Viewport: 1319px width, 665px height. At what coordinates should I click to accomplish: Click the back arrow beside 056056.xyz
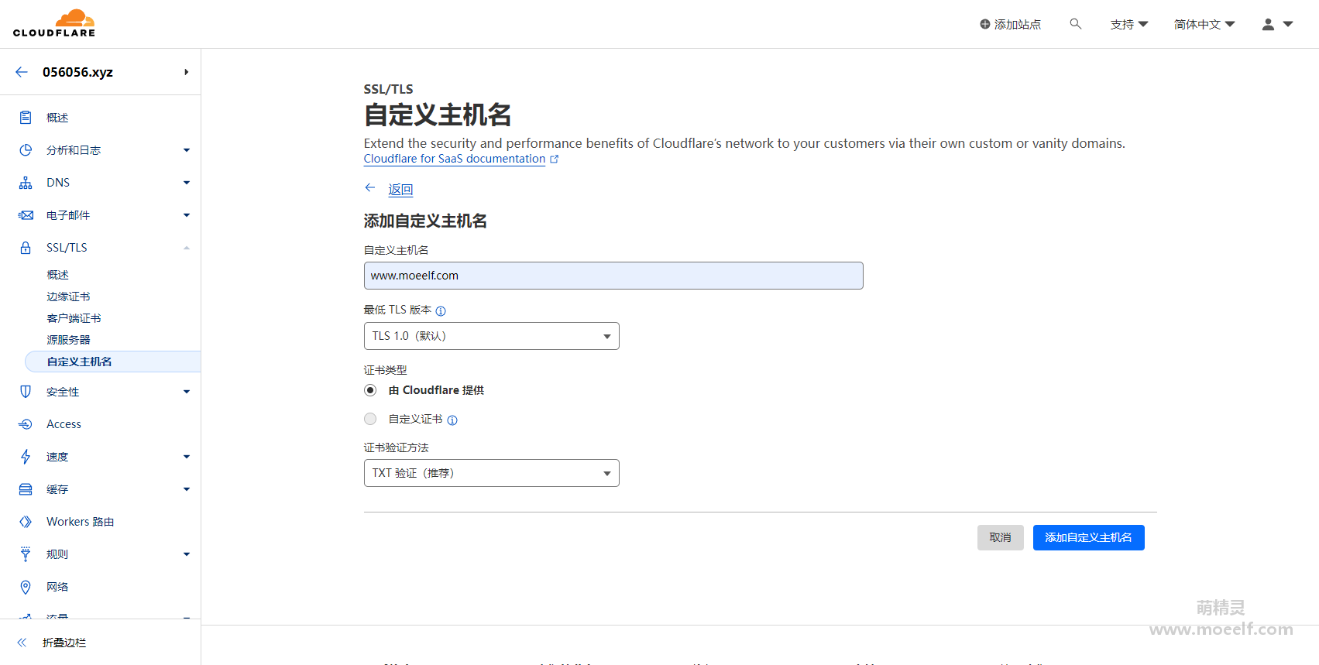coord(22,72)
